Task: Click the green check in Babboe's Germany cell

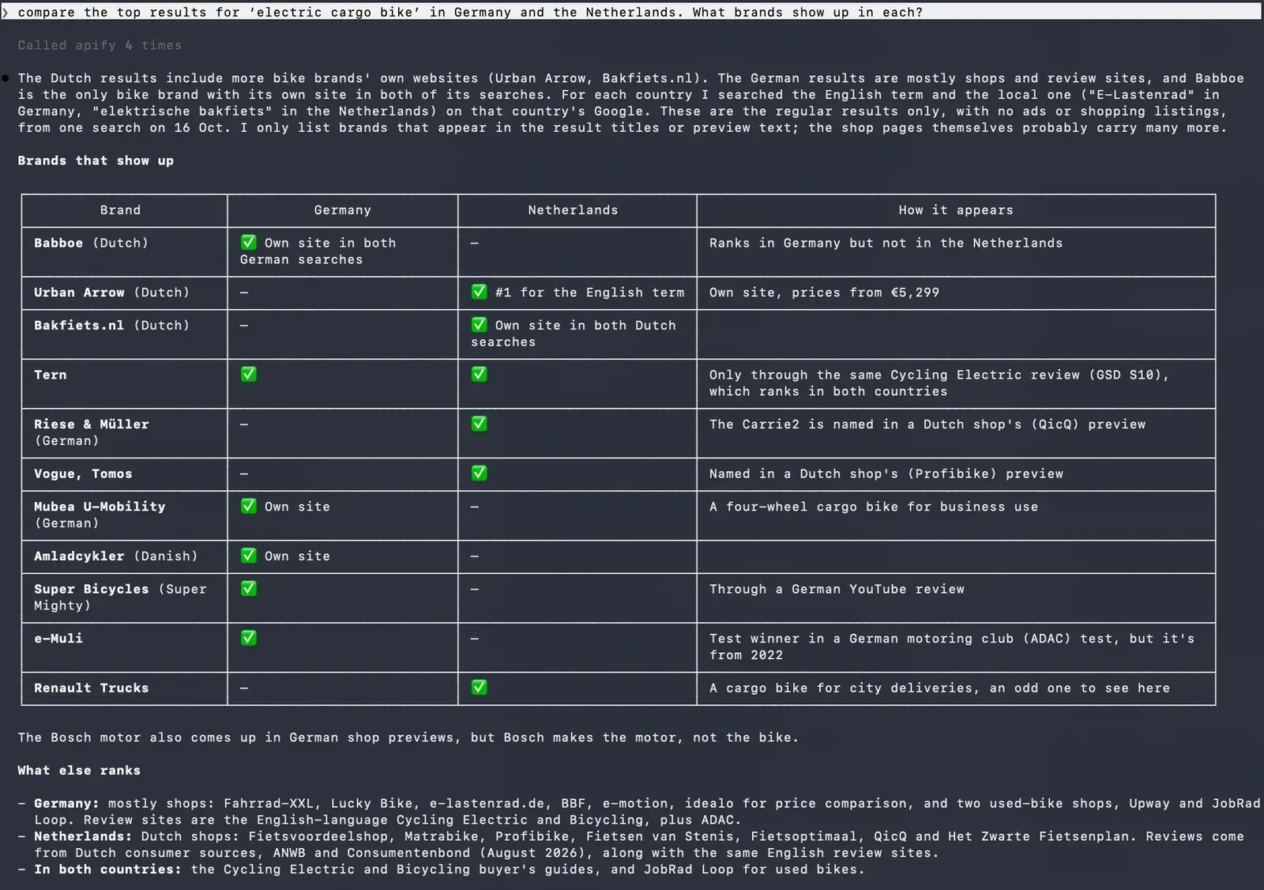Action: tap(249, 242)
